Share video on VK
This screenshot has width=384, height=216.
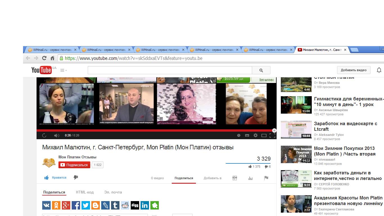tap(46, 205)
